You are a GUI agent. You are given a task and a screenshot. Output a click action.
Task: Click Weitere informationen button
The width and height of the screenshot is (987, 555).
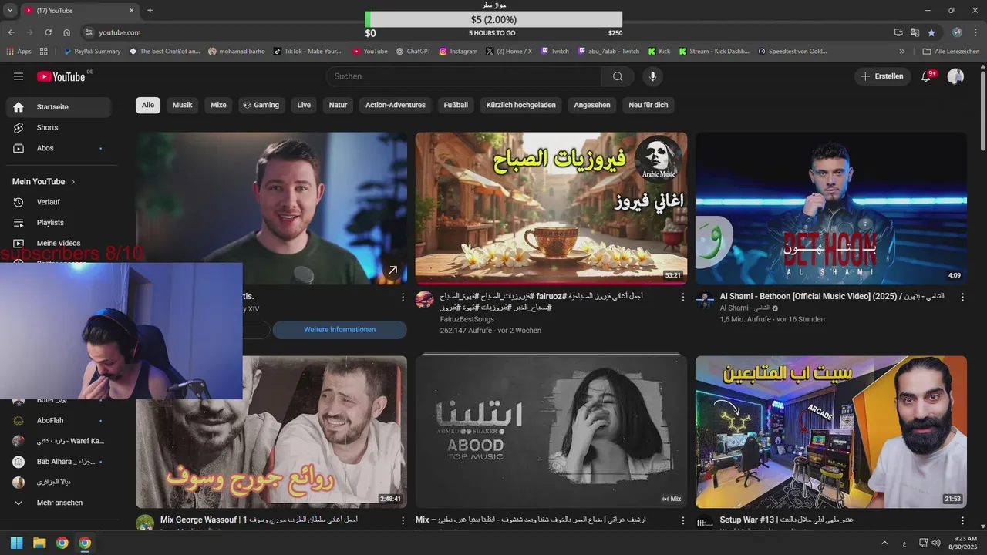(339, 330)
